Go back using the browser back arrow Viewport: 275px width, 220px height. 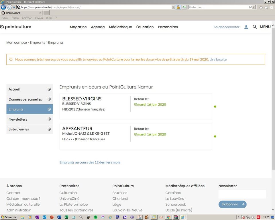click(x=3, y=7)
